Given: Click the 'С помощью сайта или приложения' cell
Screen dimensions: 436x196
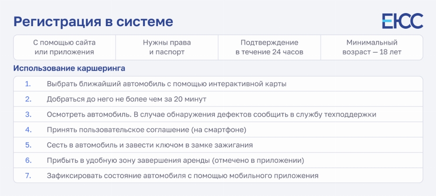Looking at the screenshot, I should tap(65, 47).
